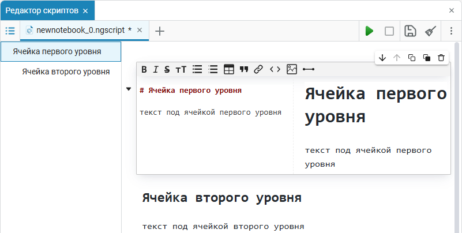Delete the cell with trash icon
The image size is (462, 233).
(441, 58)
